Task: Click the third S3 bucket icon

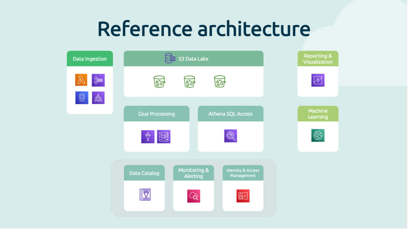Action: (220, 82)
